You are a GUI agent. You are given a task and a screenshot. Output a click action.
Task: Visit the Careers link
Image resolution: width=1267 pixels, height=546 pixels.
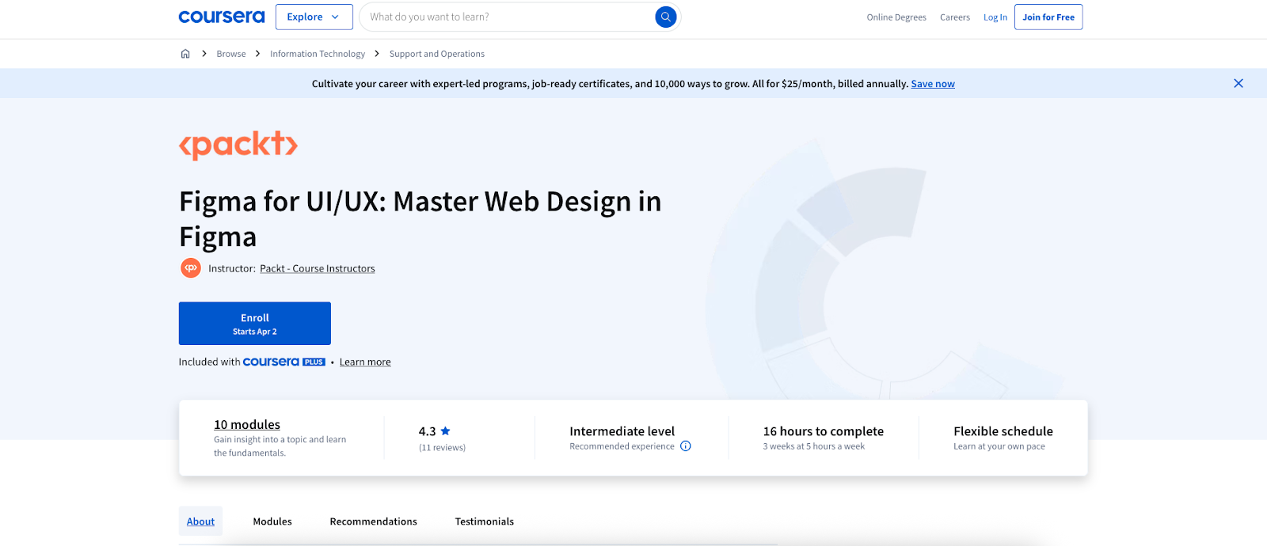coord(955,17)
